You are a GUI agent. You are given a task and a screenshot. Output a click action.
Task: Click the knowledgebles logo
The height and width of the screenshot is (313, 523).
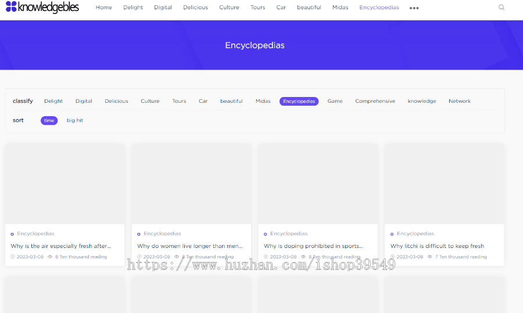[x=42, y=7]
